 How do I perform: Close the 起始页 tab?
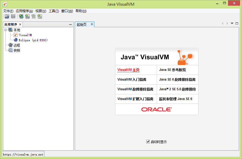[92, 24]
